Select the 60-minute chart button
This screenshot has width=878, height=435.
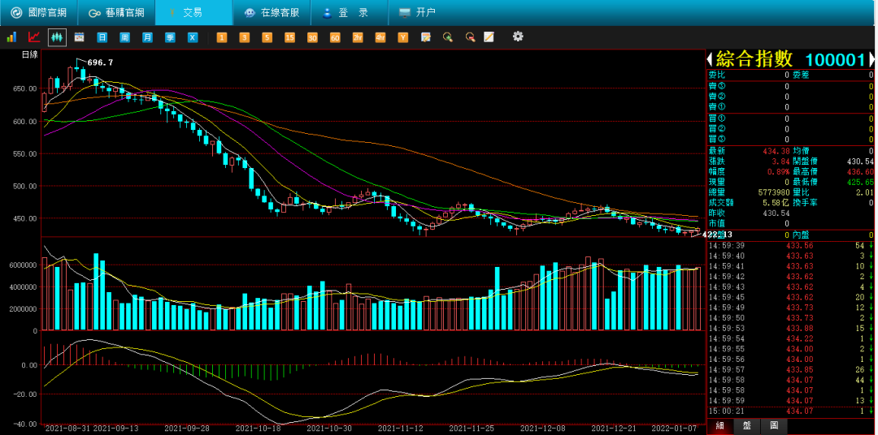coord(335,37)
